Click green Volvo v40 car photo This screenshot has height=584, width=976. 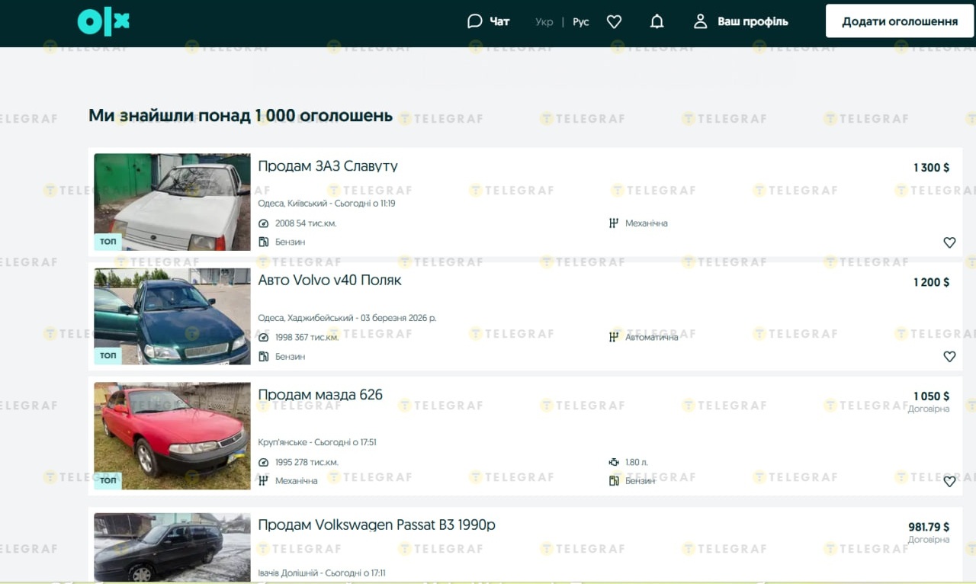[x=172, y=316]
